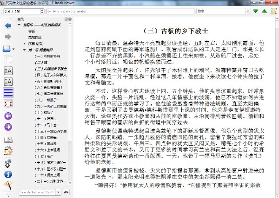Close the contents panel
This screenshot has width=279, height=198.
pos(70,19)
